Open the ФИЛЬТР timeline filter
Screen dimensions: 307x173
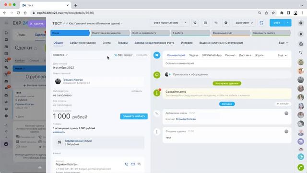pos(283,104)
